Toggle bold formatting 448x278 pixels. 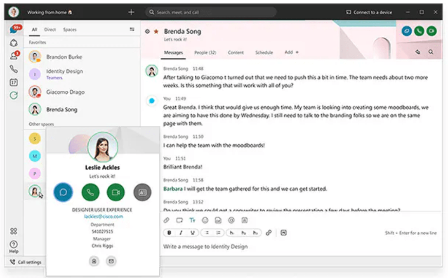pyautogui.click(x=169, y=233)
